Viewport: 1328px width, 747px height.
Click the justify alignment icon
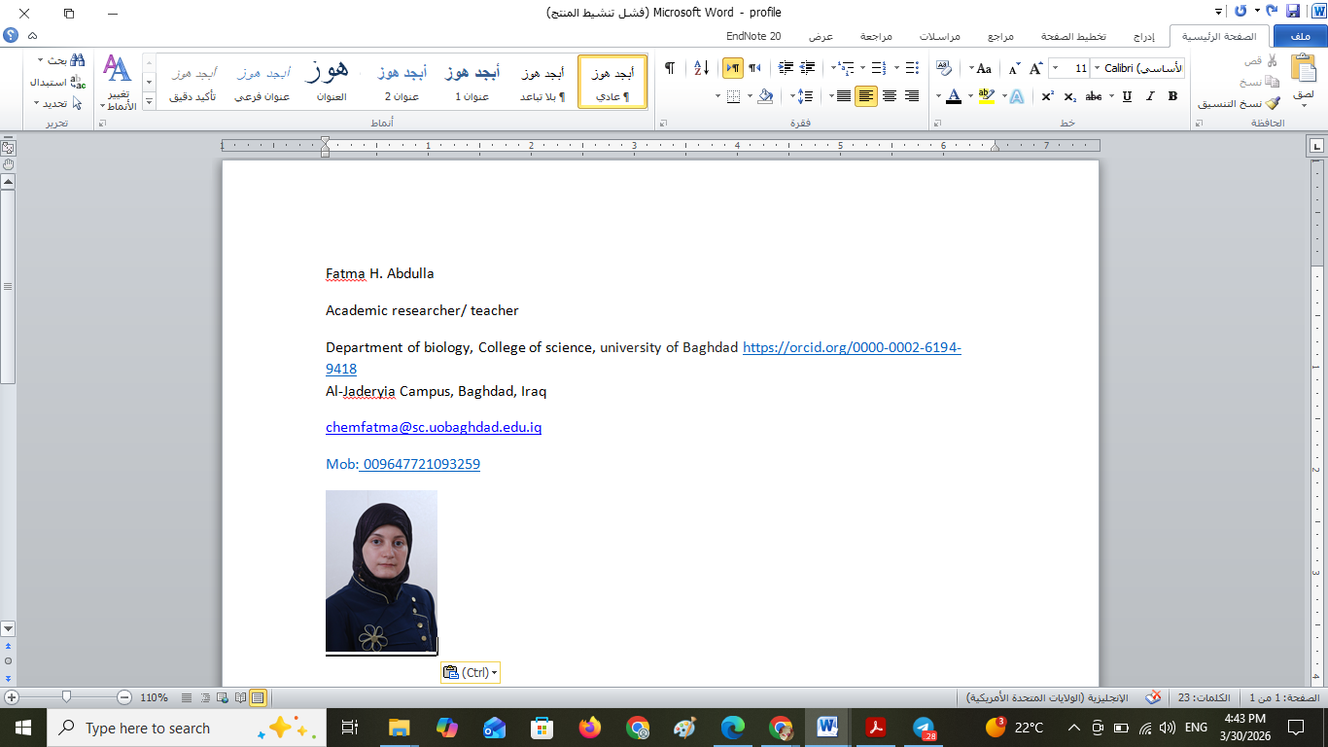coord(843,96)
